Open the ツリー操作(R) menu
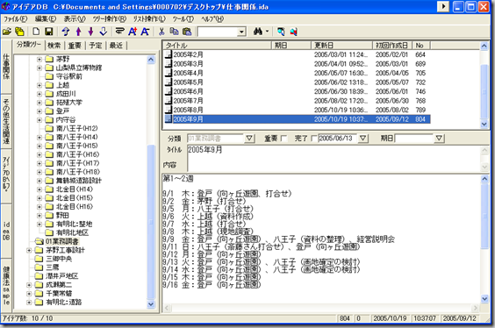495x328 pixels. click(x=109, y=19)
